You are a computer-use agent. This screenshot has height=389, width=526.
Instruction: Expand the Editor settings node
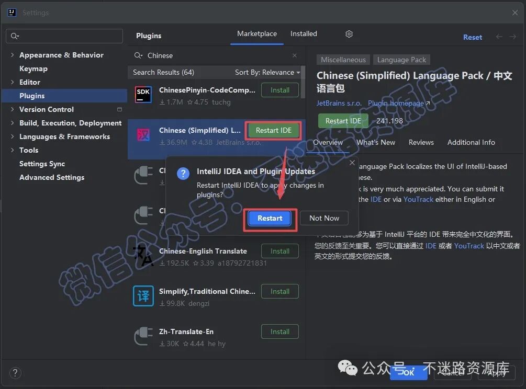click(13, 82)
